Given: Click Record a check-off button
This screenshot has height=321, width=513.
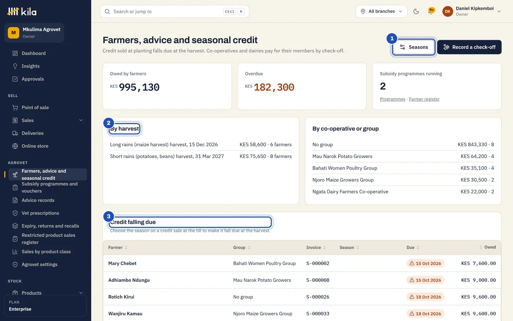Looking at the screenshot, I should tap(469, 47).
